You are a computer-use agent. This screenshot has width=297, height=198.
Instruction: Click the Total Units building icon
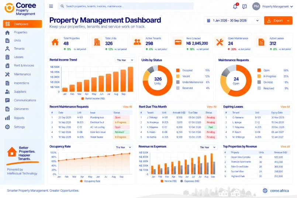97,42
